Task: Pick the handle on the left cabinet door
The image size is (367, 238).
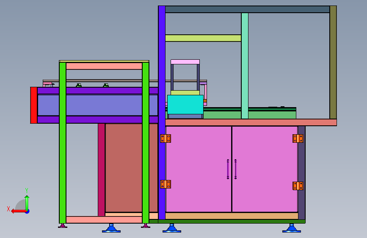Action: point(228,169)
